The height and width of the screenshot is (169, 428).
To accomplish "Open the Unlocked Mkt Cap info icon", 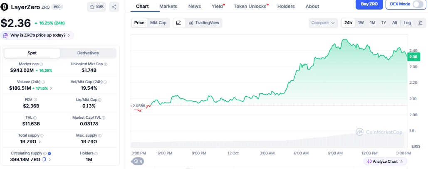I will click(x=105, y=64).
